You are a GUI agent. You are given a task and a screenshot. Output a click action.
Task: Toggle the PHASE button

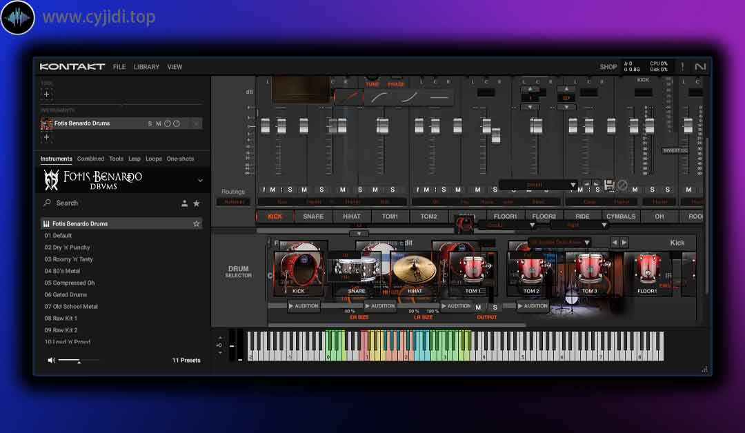(x=396, y=84)
